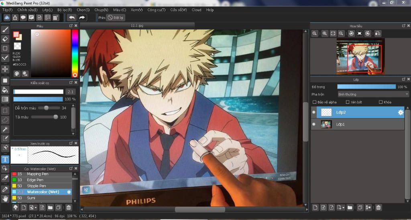Open Lớp2 layer settings gear

[x=401, y=112]
